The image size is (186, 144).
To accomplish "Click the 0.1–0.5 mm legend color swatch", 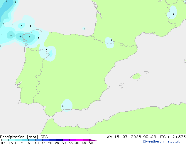I will point(5,140).
